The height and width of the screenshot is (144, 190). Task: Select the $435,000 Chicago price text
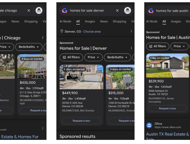coord(28,83)
